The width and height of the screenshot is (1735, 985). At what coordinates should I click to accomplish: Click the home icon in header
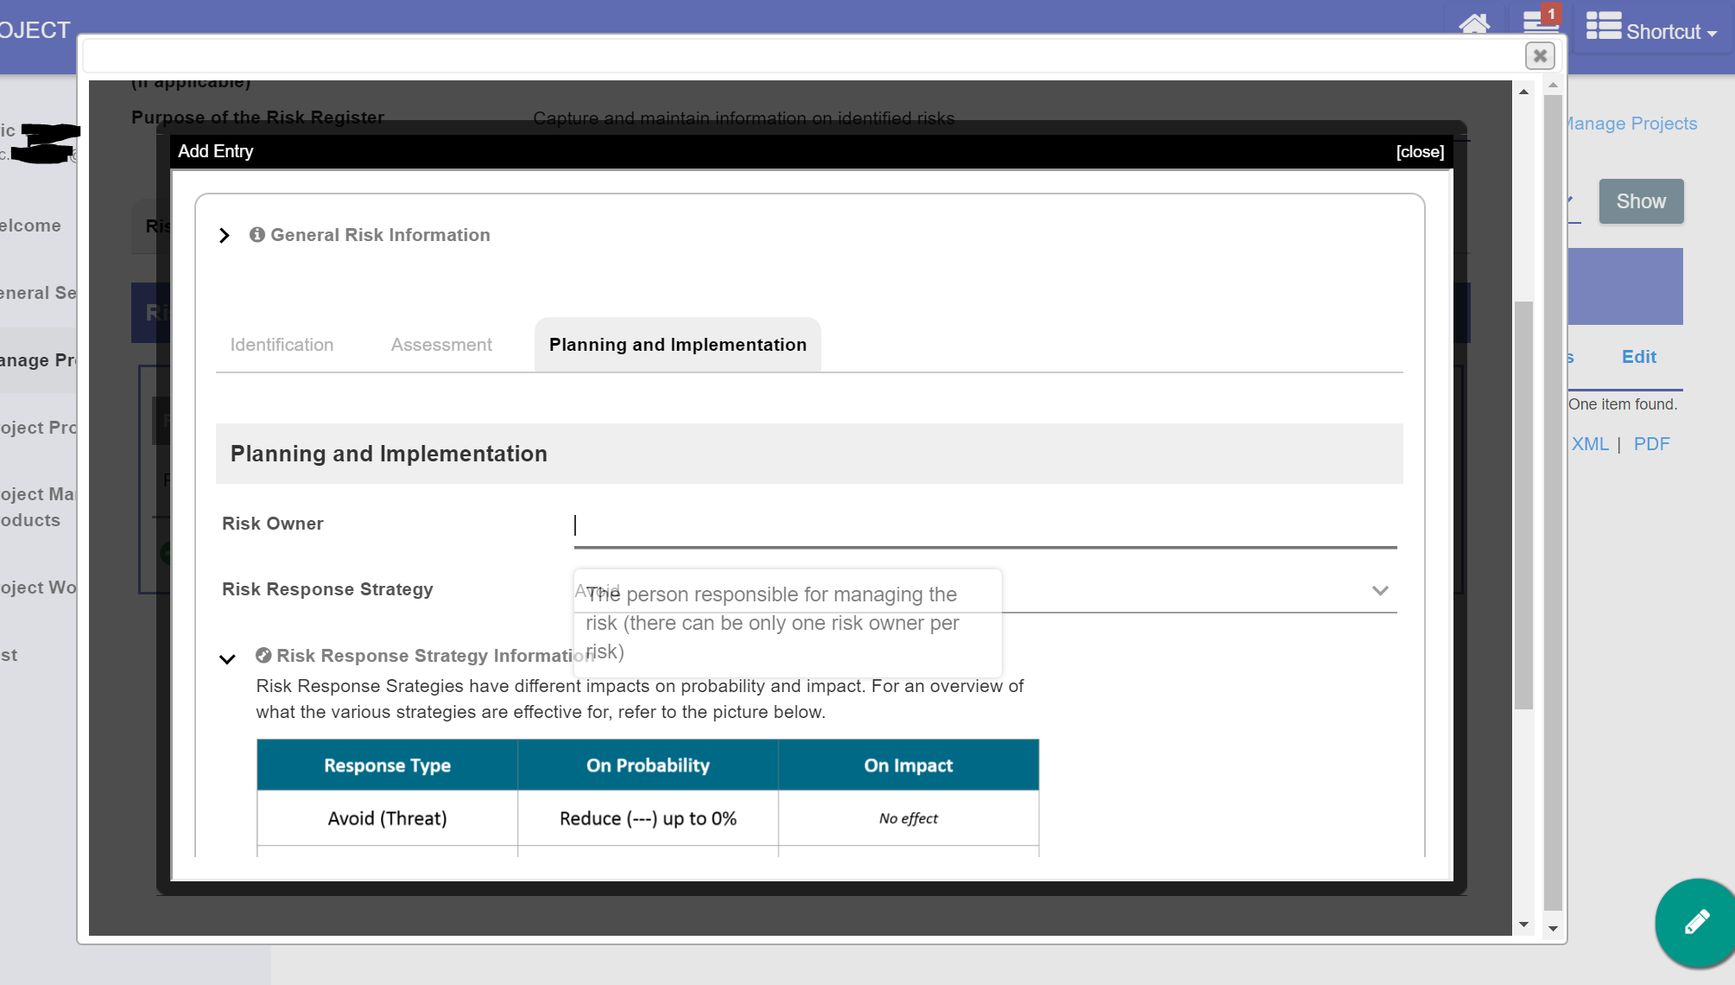tap(1474, 23)
